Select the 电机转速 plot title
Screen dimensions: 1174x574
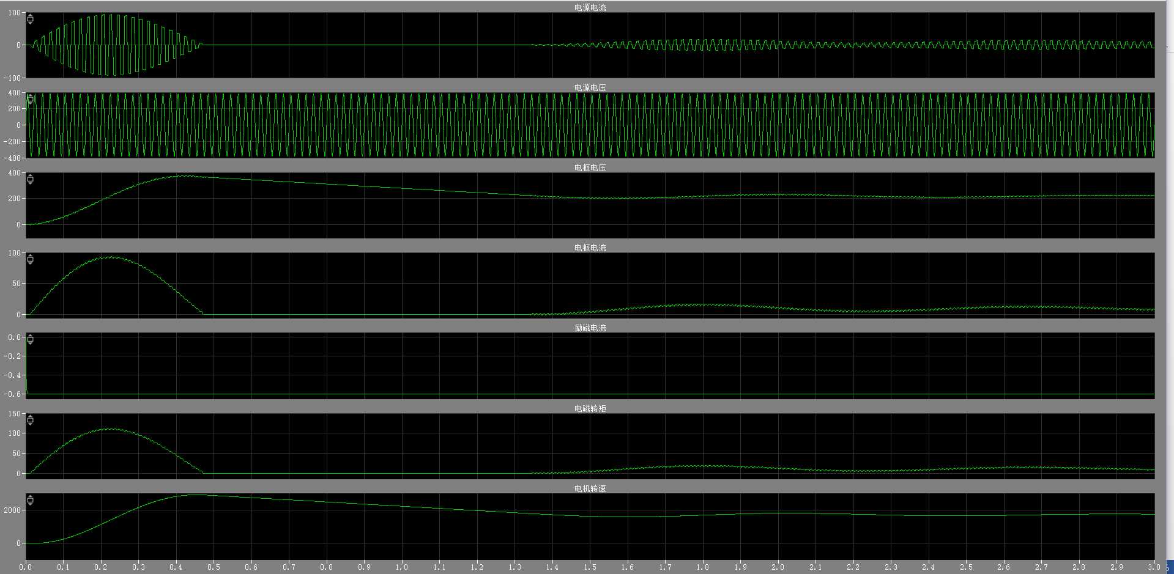[590, 488]
